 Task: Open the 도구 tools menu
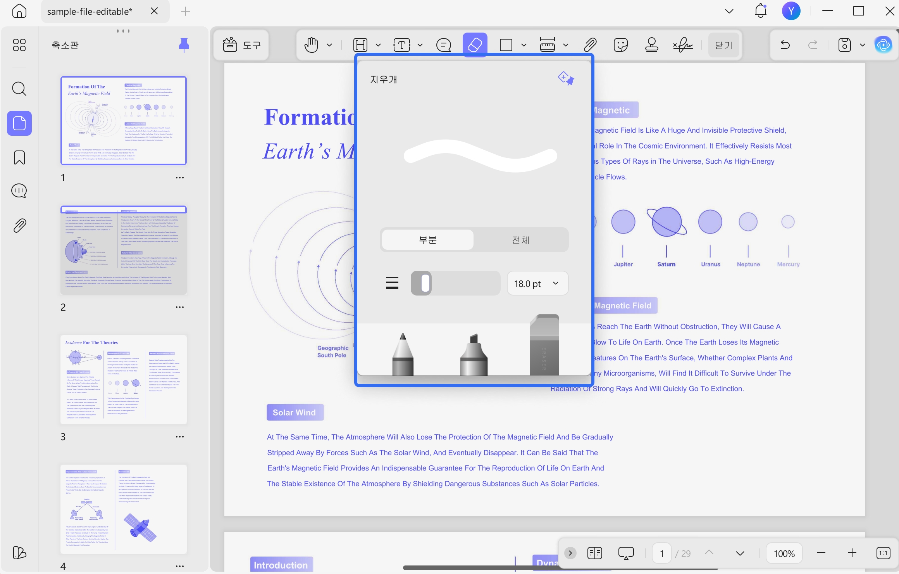[241, 45]
